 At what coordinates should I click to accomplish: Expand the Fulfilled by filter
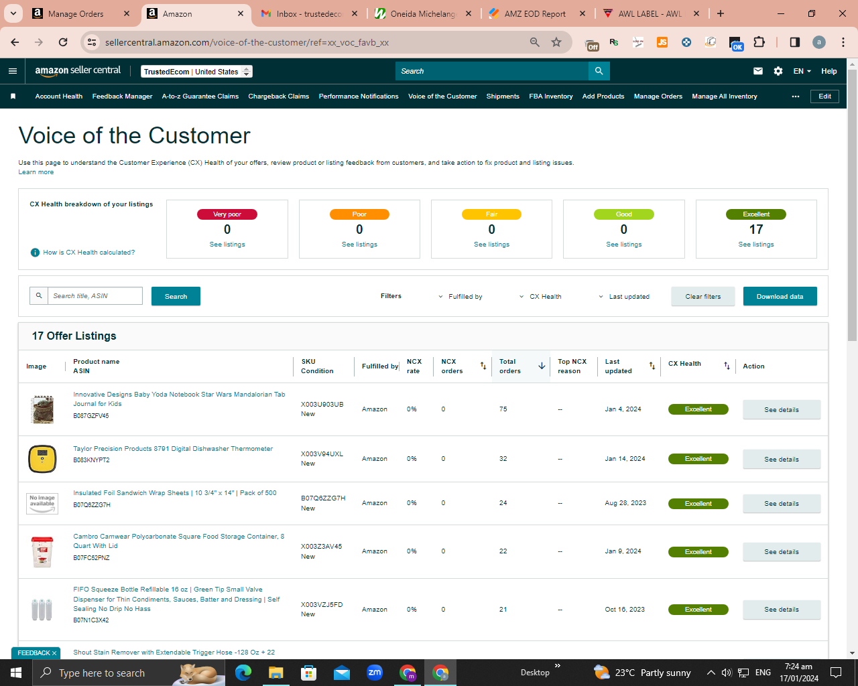click(461, 297)
